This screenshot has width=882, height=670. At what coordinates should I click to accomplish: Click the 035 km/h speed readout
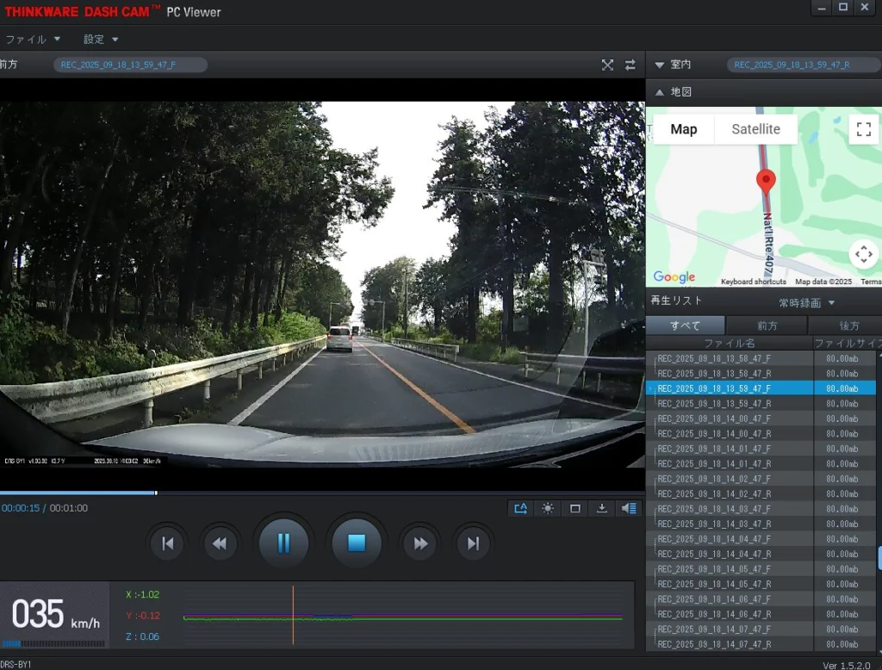point(55,614)
